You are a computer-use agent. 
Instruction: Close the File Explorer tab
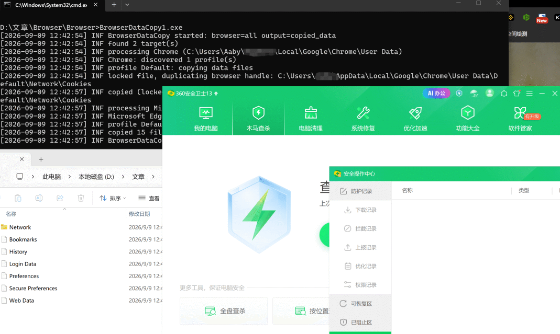(x=22, y=159)
